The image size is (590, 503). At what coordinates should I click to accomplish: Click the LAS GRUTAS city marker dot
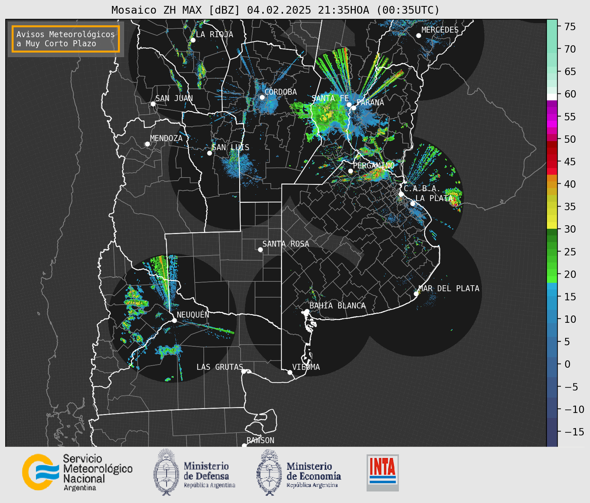coord(244,371)
